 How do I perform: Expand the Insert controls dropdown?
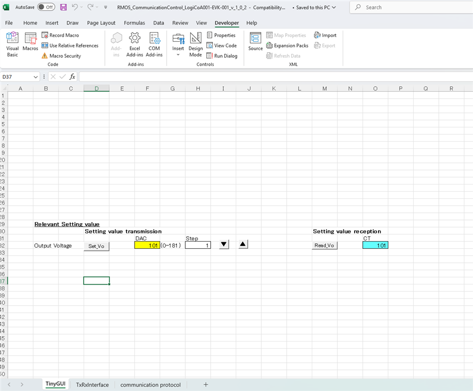178,55
